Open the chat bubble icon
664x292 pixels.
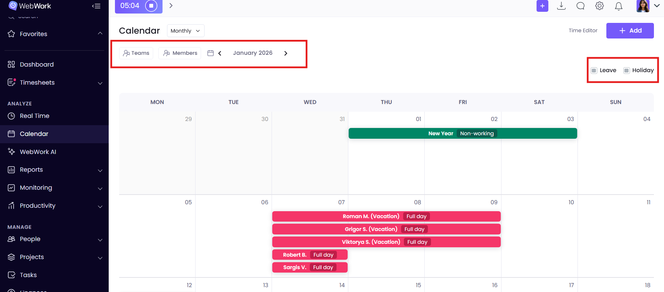click(580, 6)
